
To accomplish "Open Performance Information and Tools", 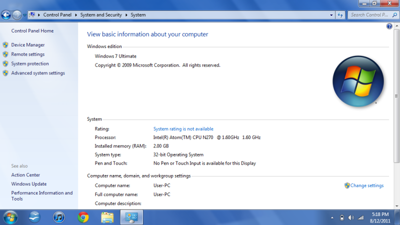I will [42, 196].
